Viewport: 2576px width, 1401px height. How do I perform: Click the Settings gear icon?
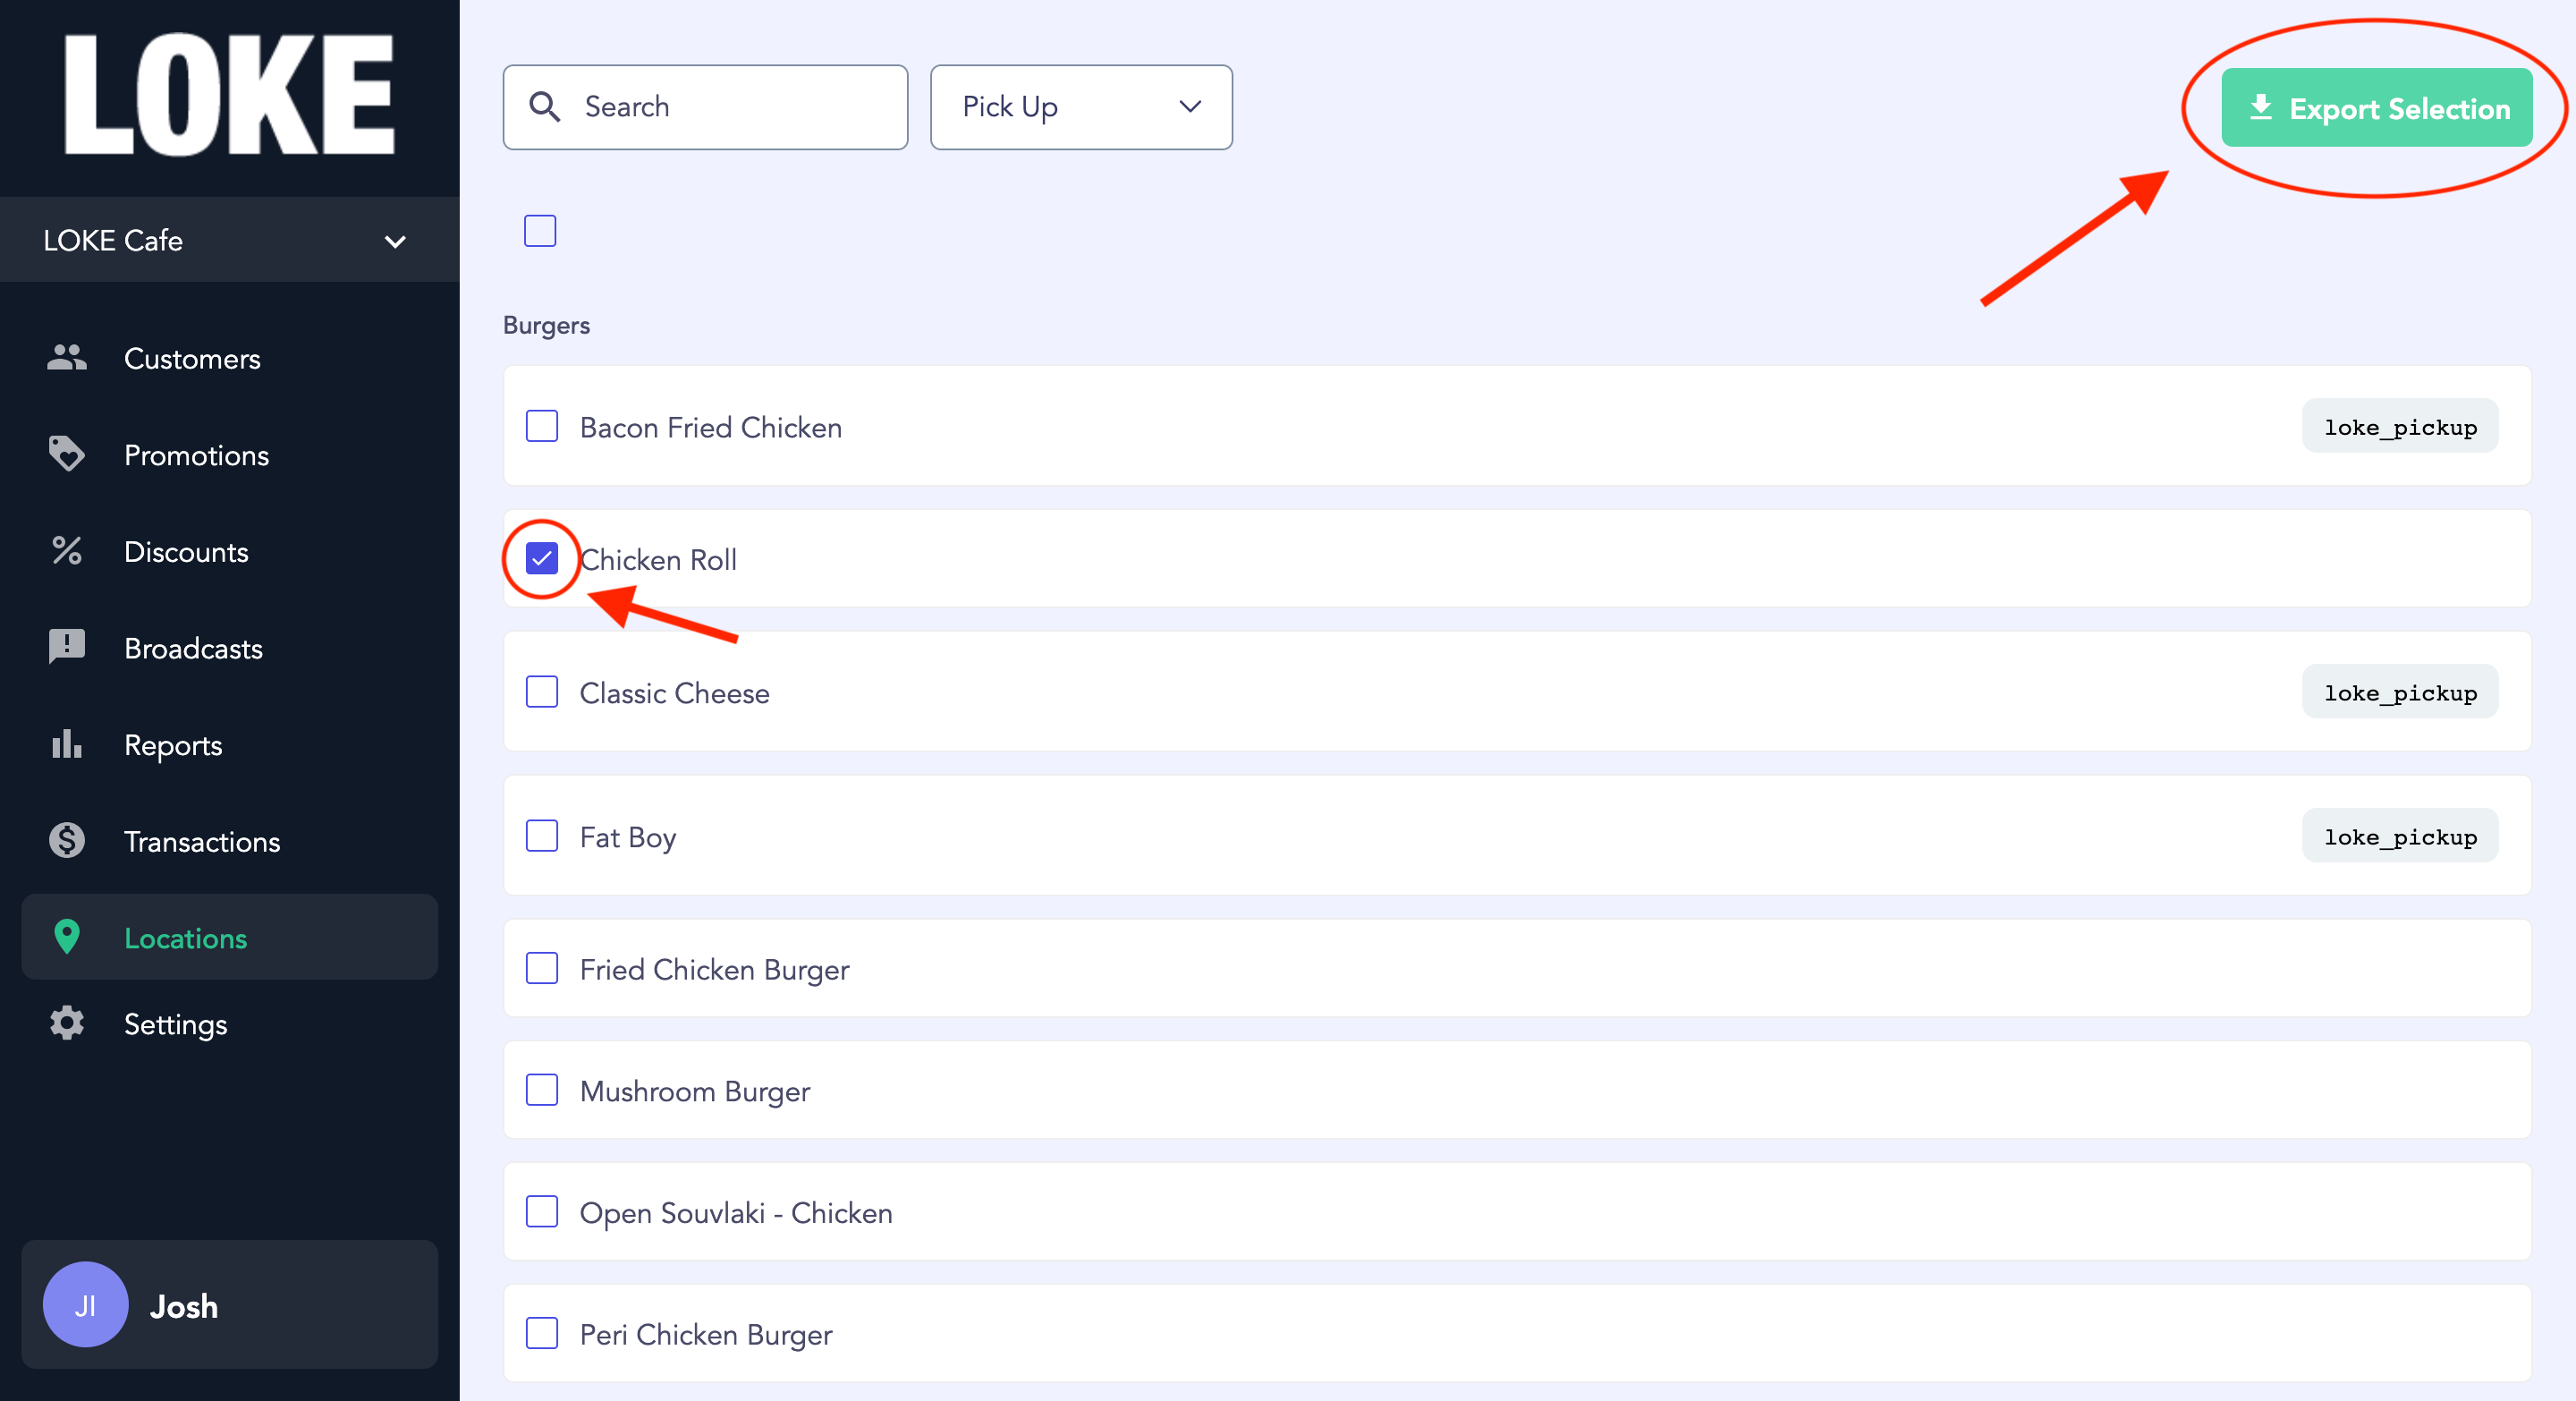(67, 1023)
